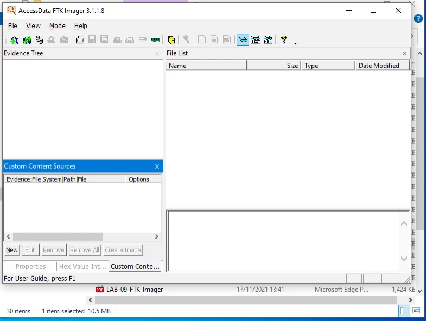Open the Image Mounting tool icon
The height and width of the screenshot is (321, 426).
click(39, 40)
